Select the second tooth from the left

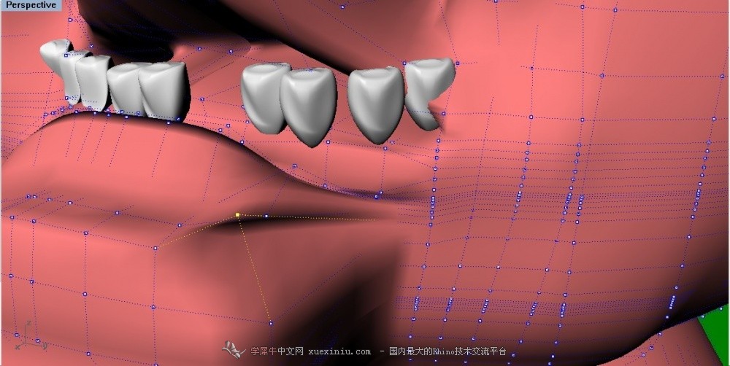click(74, 77)
